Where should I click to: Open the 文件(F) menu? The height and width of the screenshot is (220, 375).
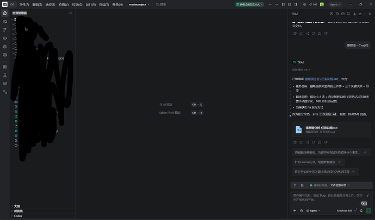24,4
